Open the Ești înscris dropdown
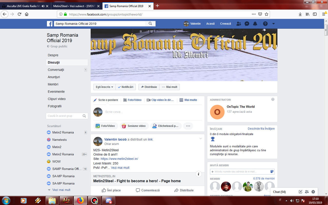This screenshot has height=205, width=328. point(104,87)
